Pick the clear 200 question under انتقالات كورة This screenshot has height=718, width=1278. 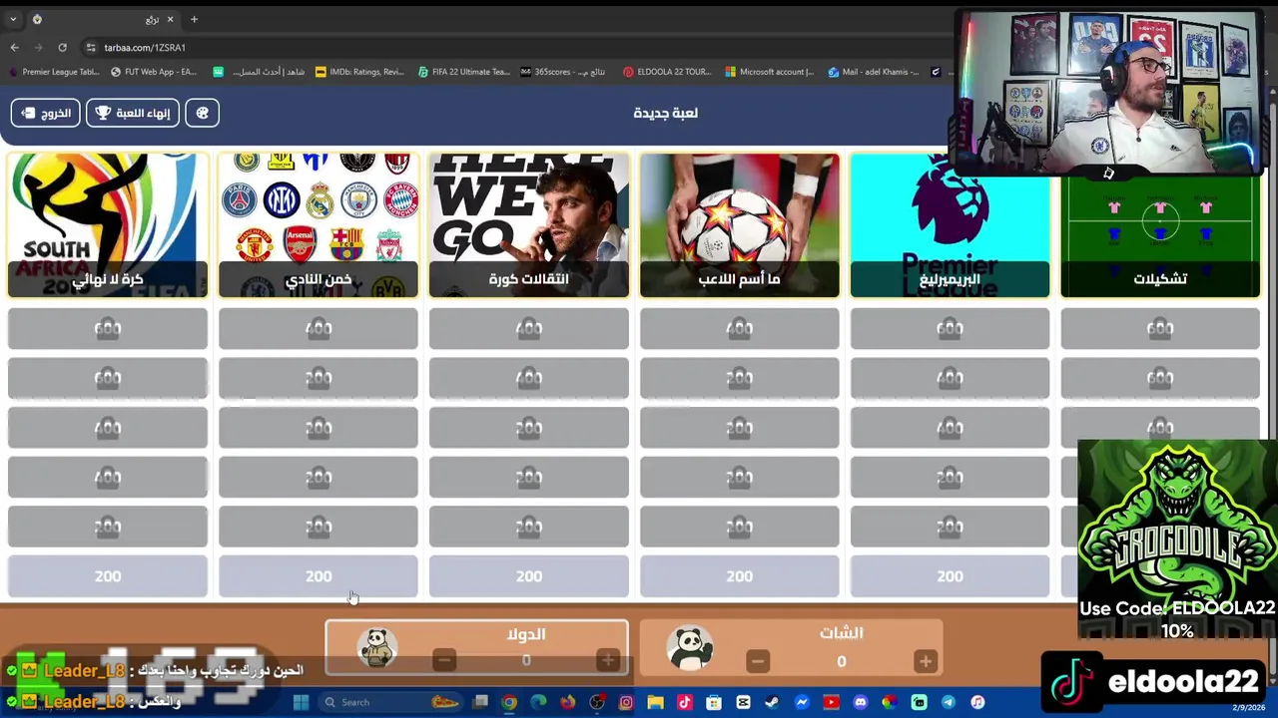[529, 576]
